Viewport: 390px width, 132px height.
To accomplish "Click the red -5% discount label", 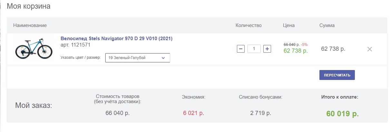I will coord(304,44).
